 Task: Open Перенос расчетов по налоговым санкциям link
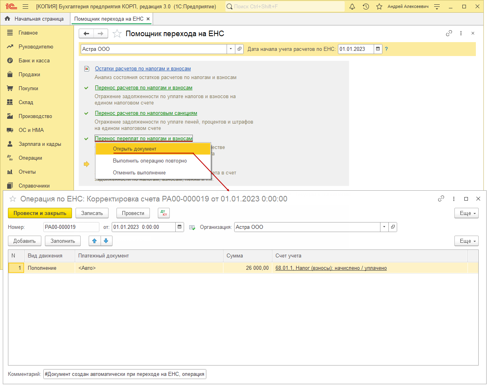pos(146,113)
